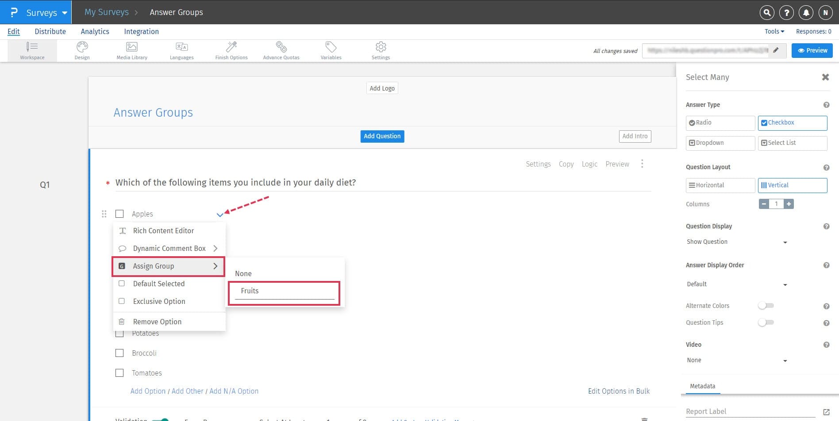Toggle the Alternate Colors switch
This screenshot has width=839, height=421.
(766, 306)
